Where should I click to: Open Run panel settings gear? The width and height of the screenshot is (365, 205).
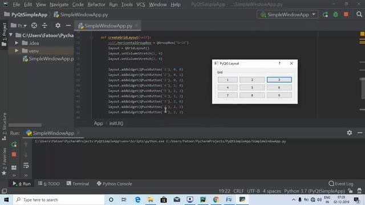tap(350, 133)
